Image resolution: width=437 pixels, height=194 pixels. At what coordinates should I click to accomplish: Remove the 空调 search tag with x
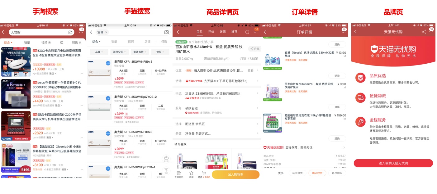pos(106,32)
